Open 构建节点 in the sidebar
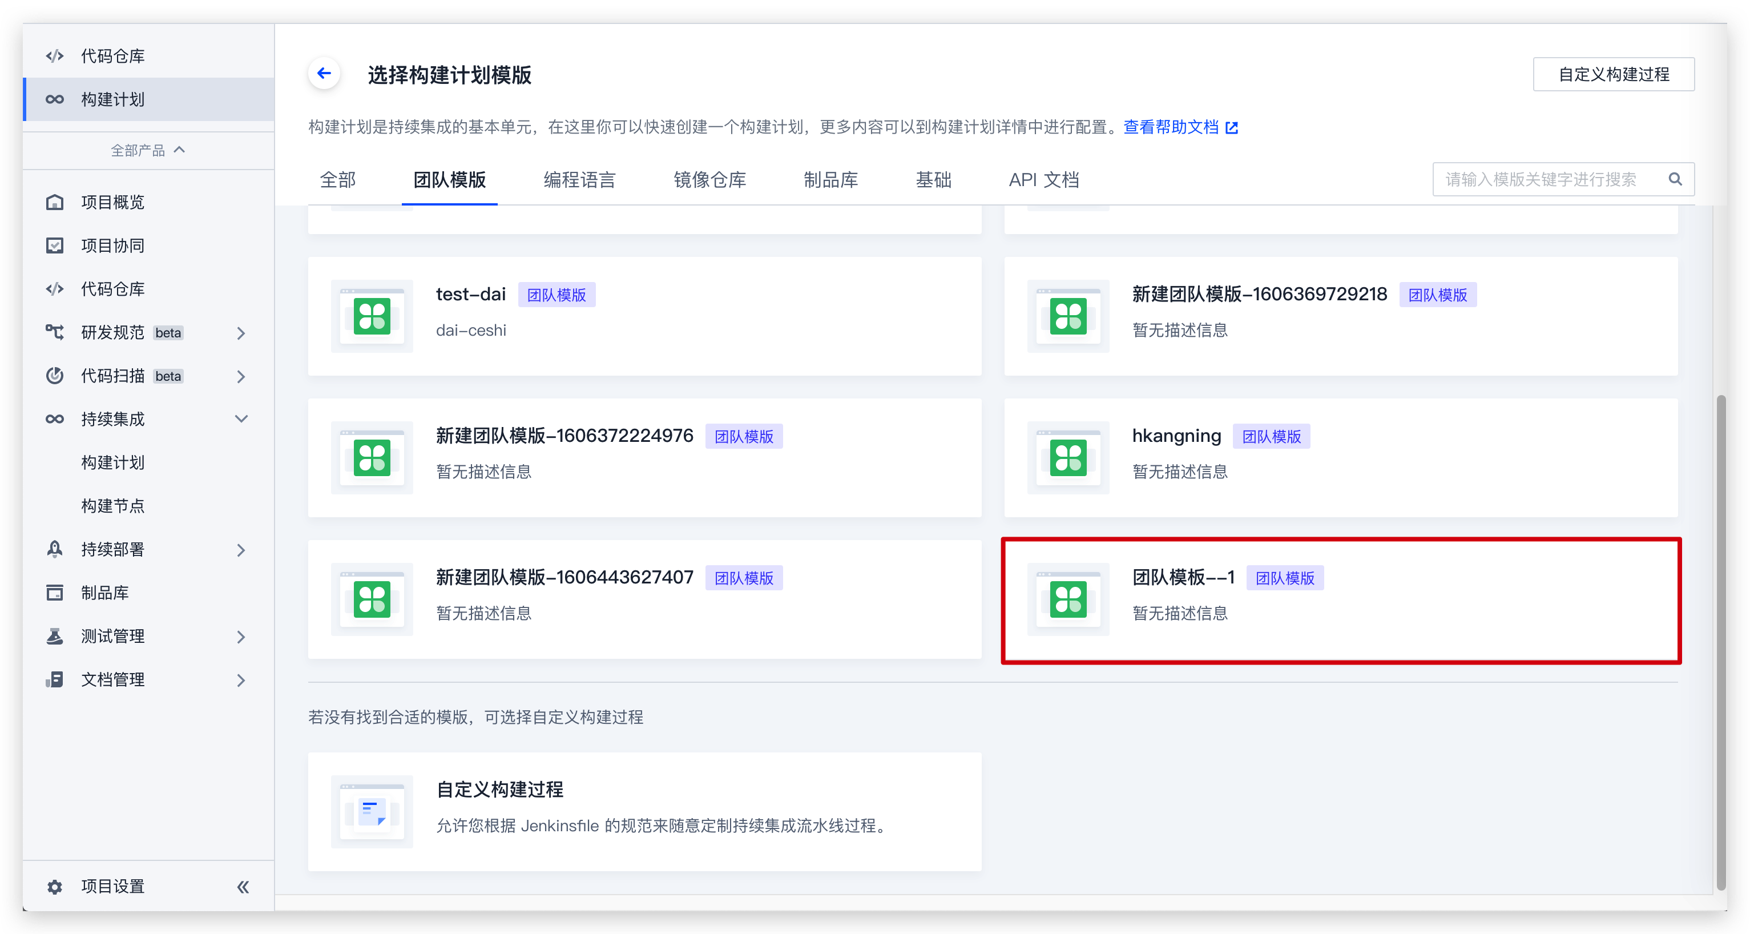The image size is (1750, 934). point(113,506)
